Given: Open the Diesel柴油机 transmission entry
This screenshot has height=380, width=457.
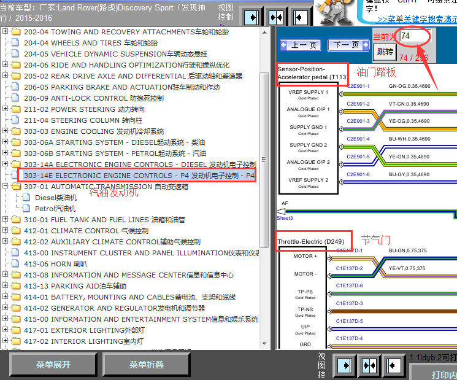Looking at the screenshot, I should pyautogui.click(x=56, y=198).
